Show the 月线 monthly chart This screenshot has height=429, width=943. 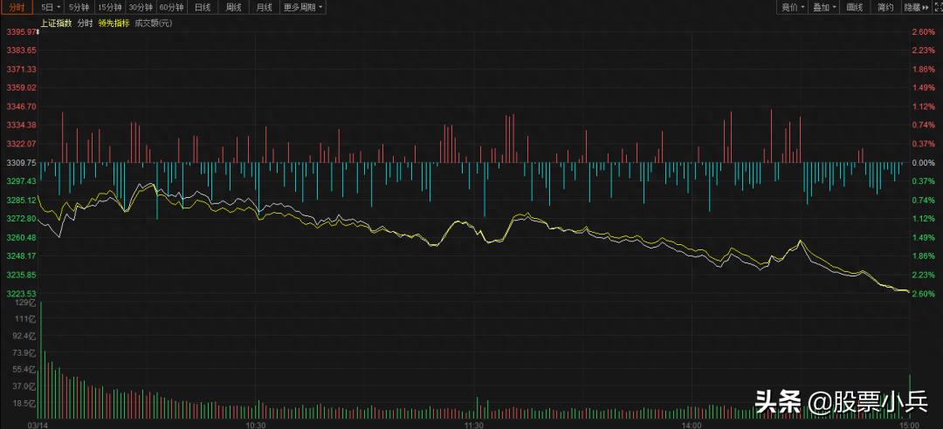263,7
